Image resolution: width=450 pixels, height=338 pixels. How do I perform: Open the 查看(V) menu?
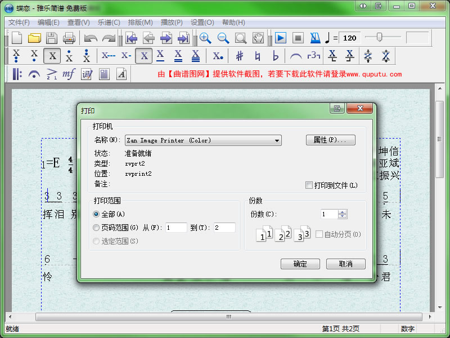[78, 23]
